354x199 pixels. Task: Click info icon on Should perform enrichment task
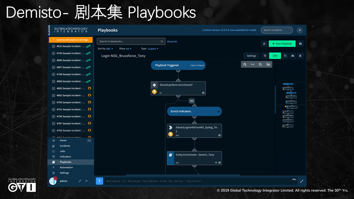(203, 93)
